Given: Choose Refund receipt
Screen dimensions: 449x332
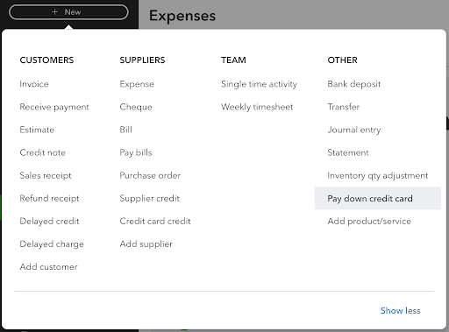Looking at the screenshot, I should click(49, 198).
